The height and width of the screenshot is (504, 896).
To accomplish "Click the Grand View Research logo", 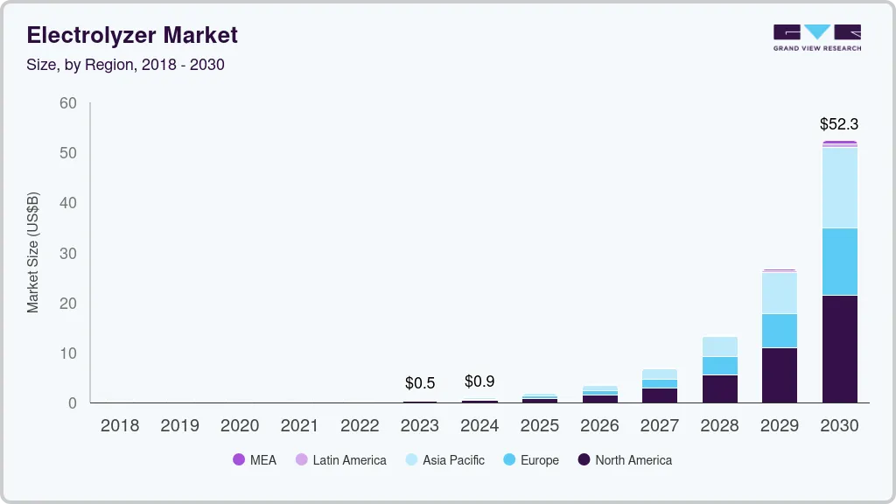I will 816,38.
